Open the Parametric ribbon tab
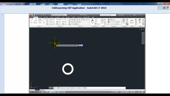This screenshot has width=170, height=96. (57, 17)
